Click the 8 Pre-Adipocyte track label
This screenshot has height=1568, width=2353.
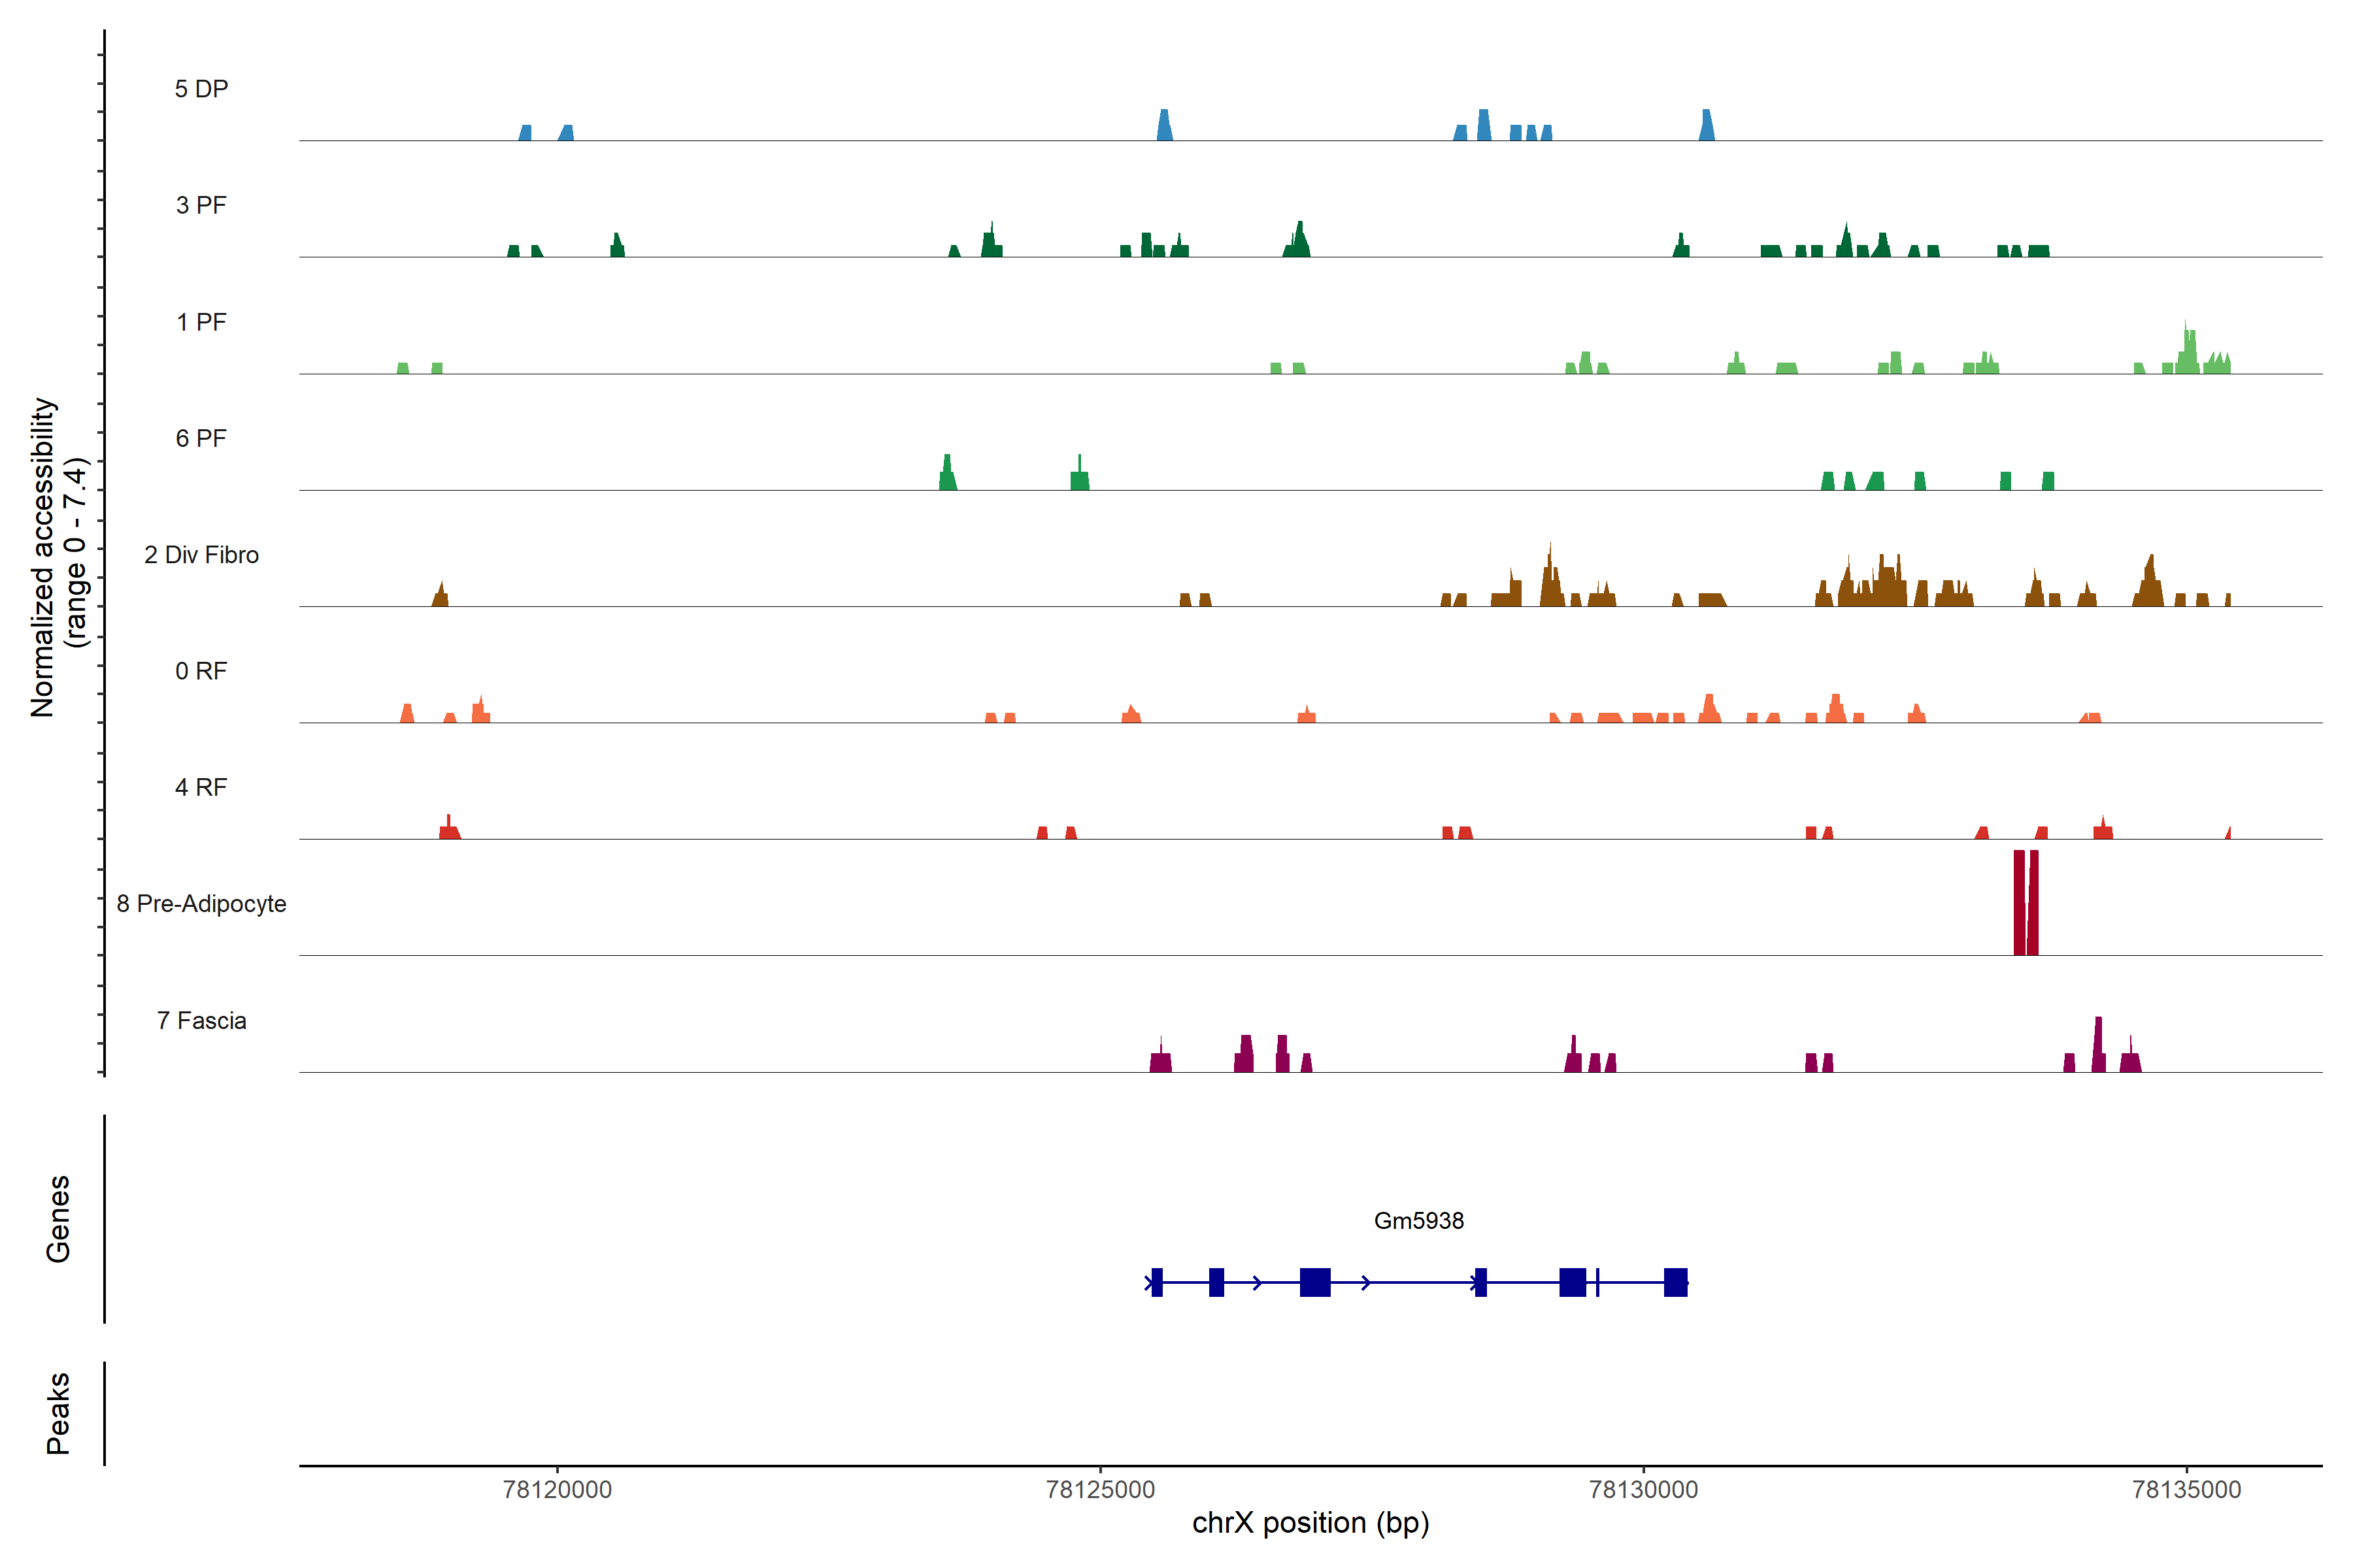pyautogui.click(x=201, y=904)
